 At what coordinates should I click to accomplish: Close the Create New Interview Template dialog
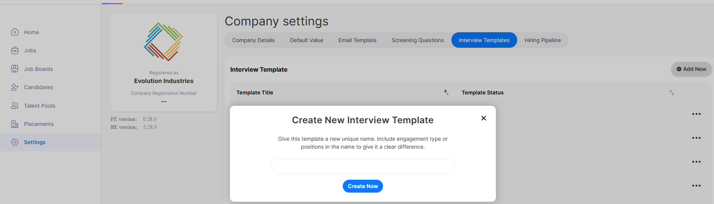[484, 118]
